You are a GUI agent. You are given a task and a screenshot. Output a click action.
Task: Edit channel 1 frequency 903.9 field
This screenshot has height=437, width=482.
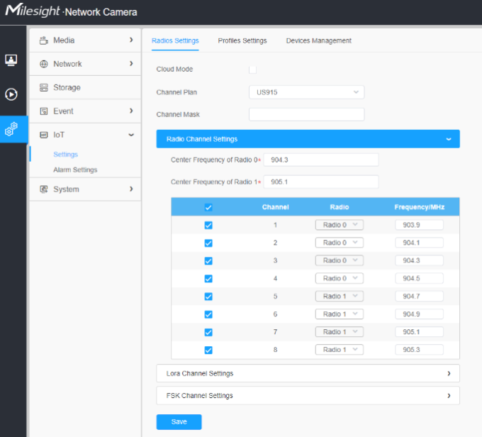pyautogui.click(x=420, y=225)
